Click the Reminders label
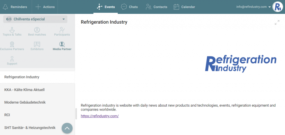This screenshot has height=135, width=285. [19, 7]
